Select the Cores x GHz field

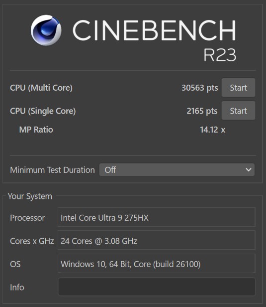click(x=157, y=240)
